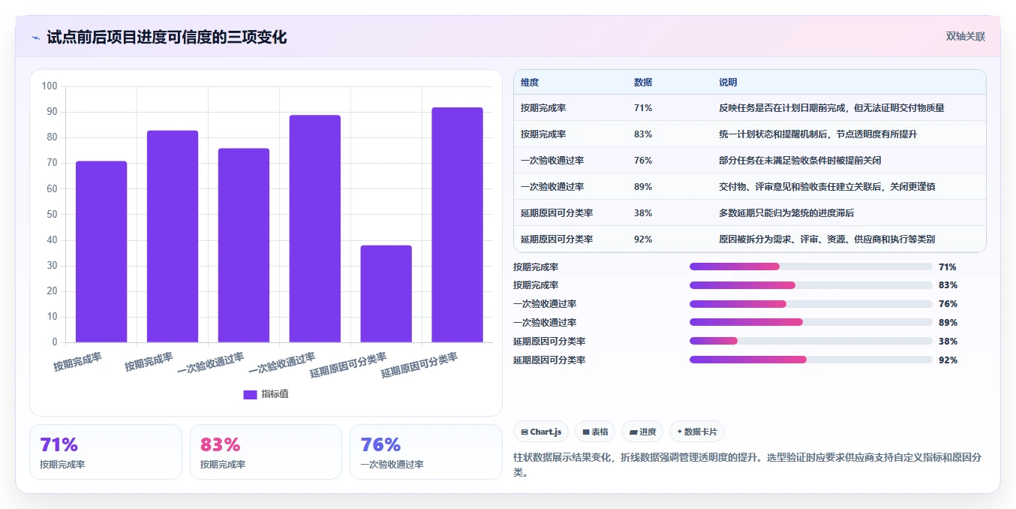Click the y-axis label 50
Screen dimensions: 1016x509
[x=52, y=215]
